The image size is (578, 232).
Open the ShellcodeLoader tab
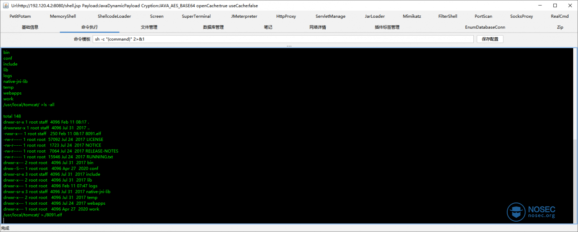pos(114,16)
